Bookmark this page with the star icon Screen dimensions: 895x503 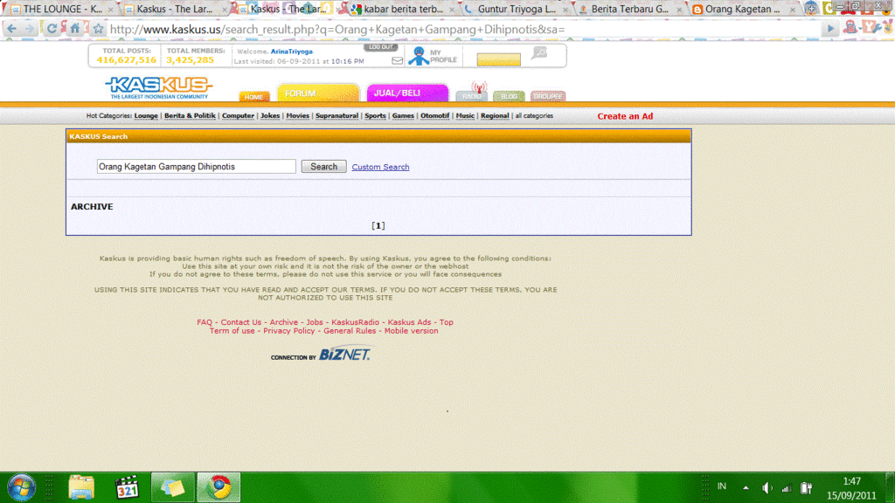pos(98,29)
